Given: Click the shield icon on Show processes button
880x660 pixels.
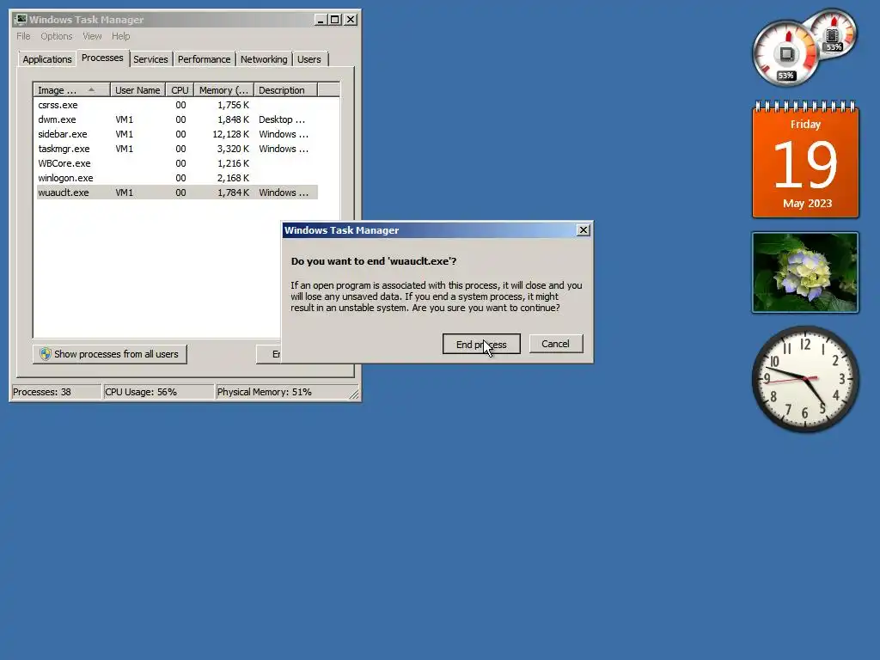Looking at the screenshot, I should point(46,354).
